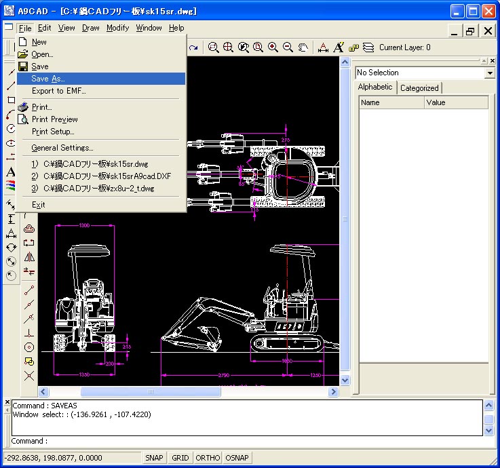Switch to the Alphabetic tab
Screen dimensions: 500x468
[x=375, y=87]
